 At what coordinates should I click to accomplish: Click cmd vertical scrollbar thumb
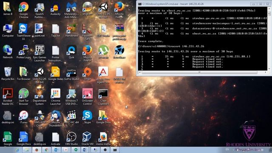[x=269, y=13]
